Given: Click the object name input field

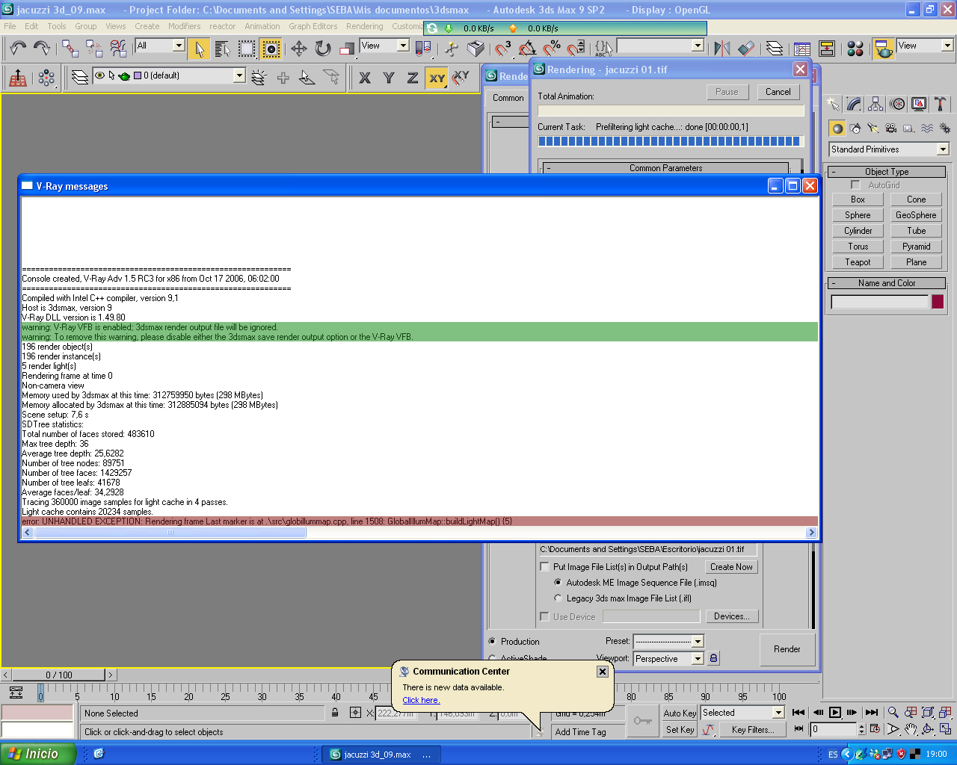Looking at the screenshot, I should point(880,302).
